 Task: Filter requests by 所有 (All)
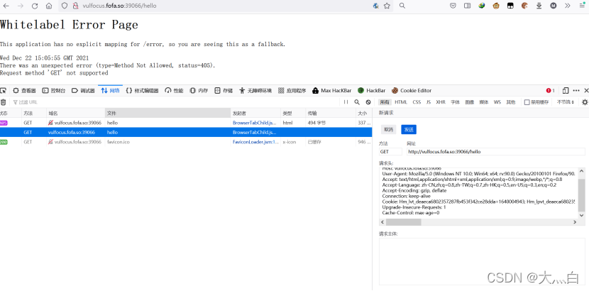click(385, 102)
